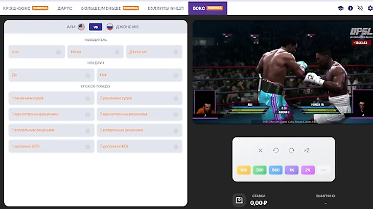Choose Да for knockdown

(x=52, y=75)
